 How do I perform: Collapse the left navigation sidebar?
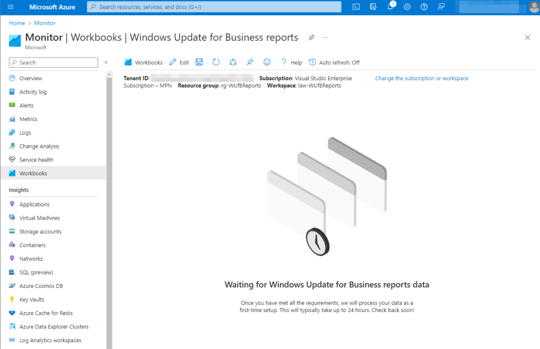106,62
